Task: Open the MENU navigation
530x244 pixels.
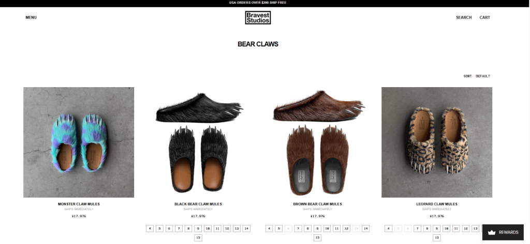Action: [x=31, y=18]
